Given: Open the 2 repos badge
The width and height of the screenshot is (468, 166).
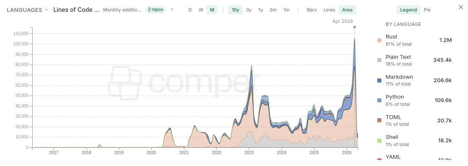Looking at the screenshot, I should pos(155,10).
